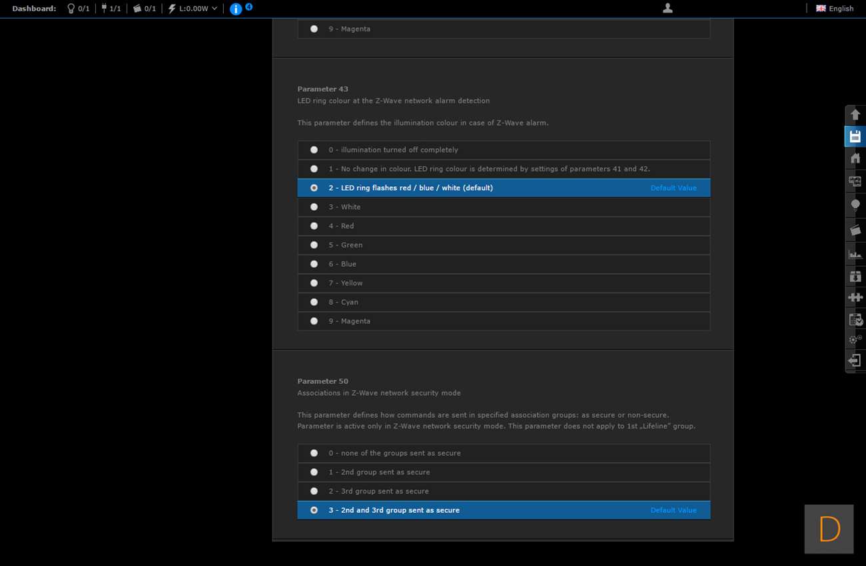
Task: Click the light bulb 0/1 status indicator
Action: click(x=78, y=9)
